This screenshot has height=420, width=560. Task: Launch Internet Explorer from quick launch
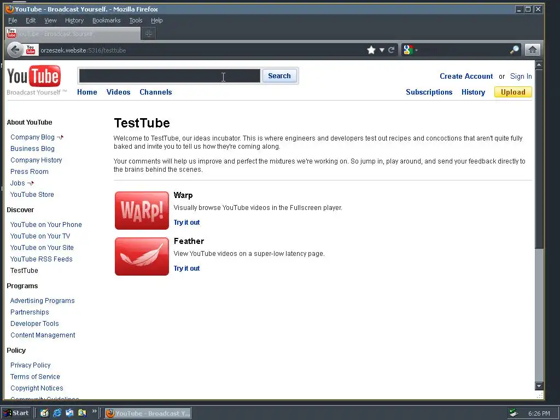[57, 413]
